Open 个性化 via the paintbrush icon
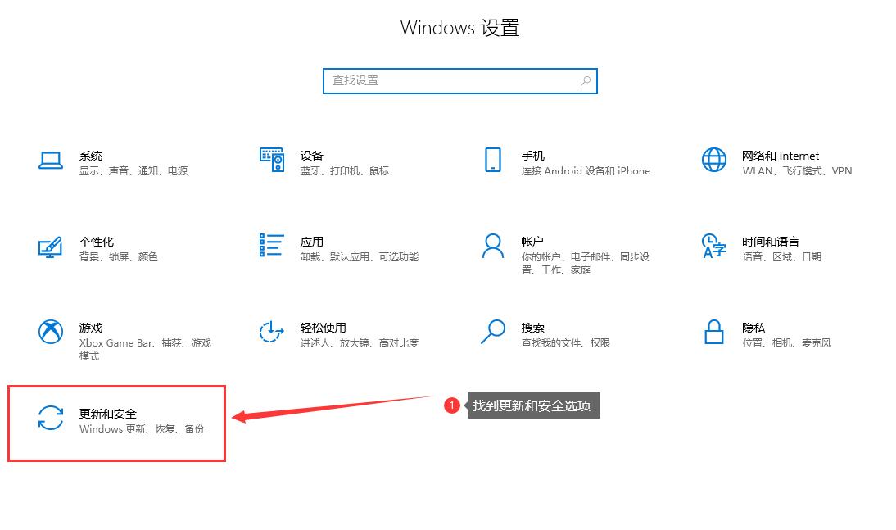This screenshot has width=896, height=530. (51, 247)
